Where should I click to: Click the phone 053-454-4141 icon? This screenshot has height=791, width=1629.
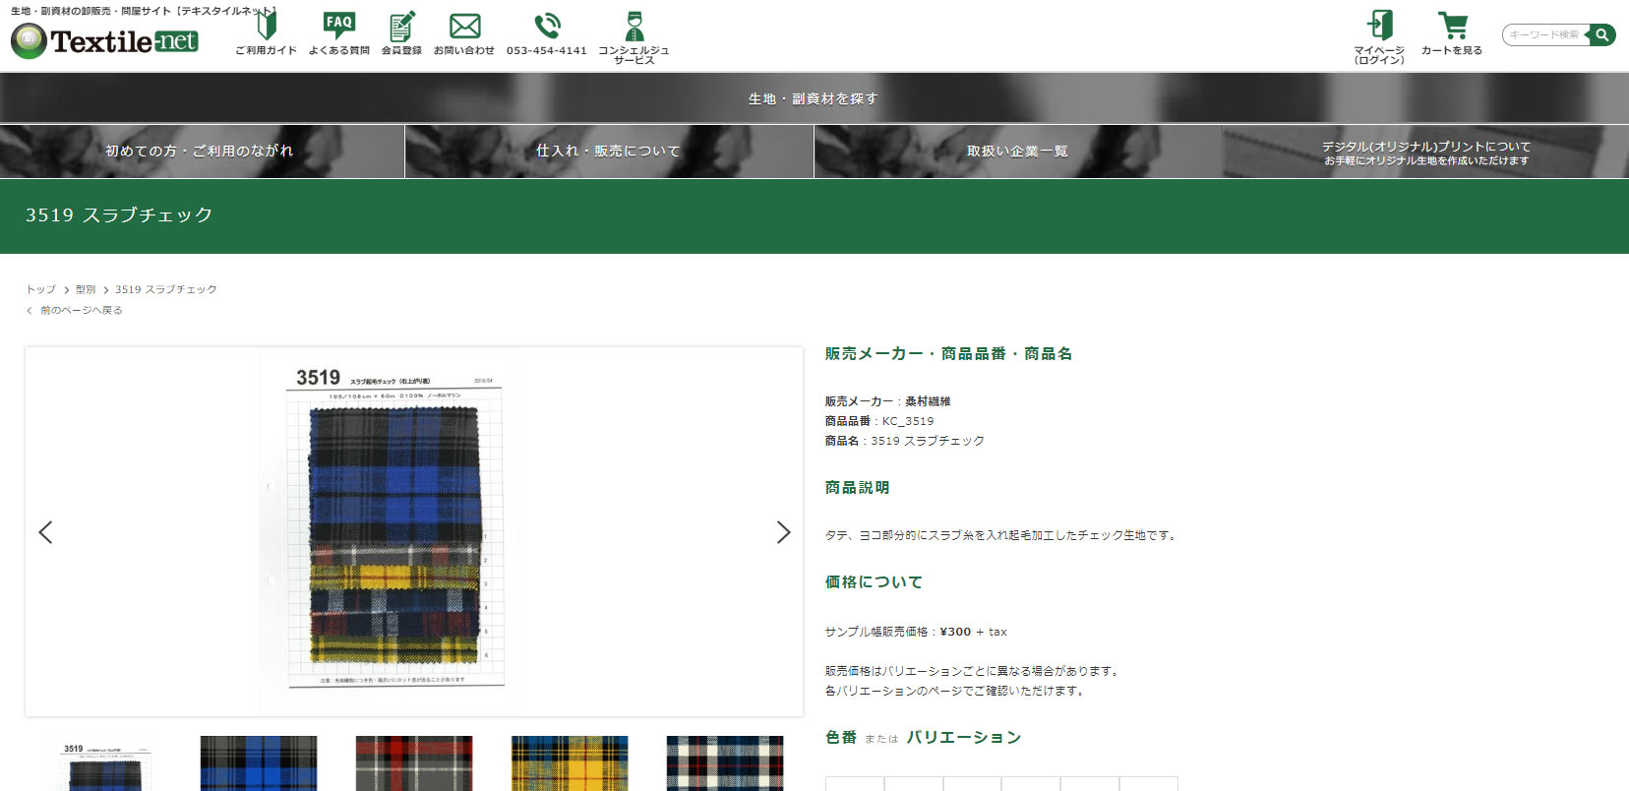547,32
